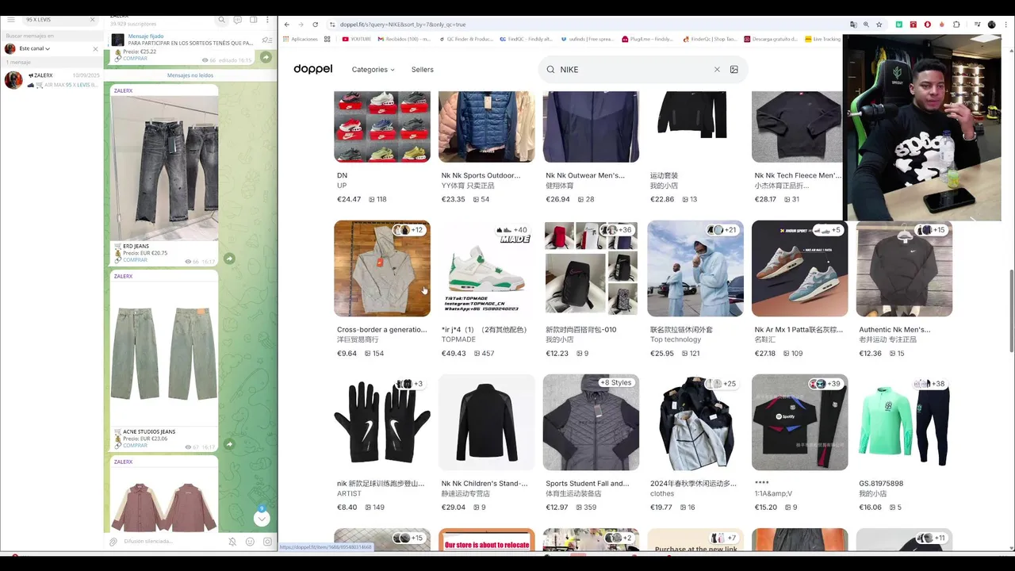Open YOUTUBE bookmark
Viewport: 1015px width, 571px height.
tap(356, 39)
